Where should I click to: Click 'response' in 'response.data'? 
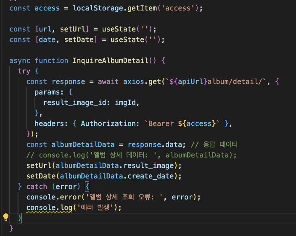click(x=144, y=145)
